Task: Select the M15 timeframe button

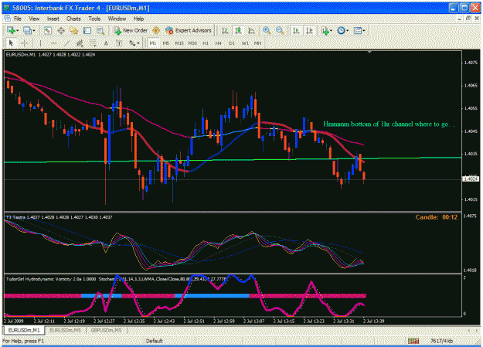Action: (x=179, y=43)
